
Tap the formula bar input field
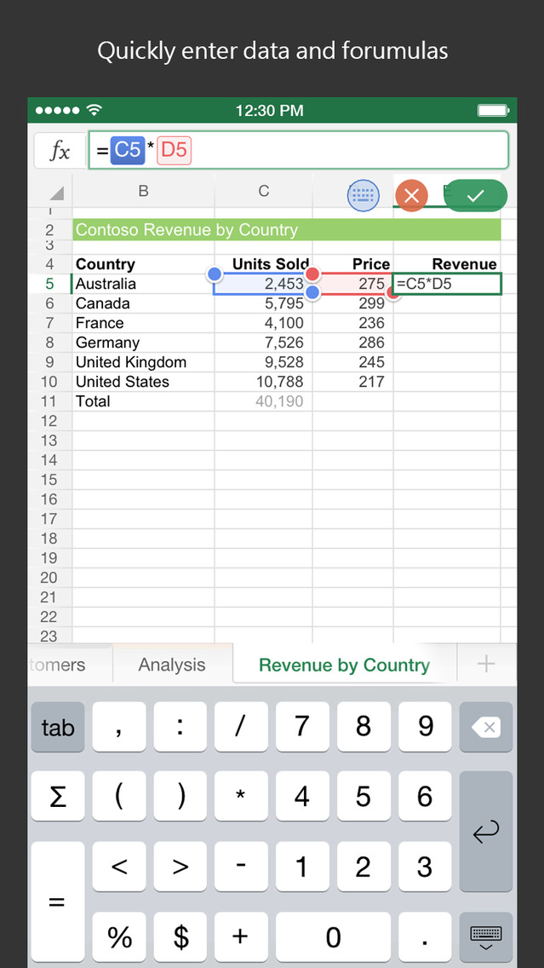click(341, 151)
